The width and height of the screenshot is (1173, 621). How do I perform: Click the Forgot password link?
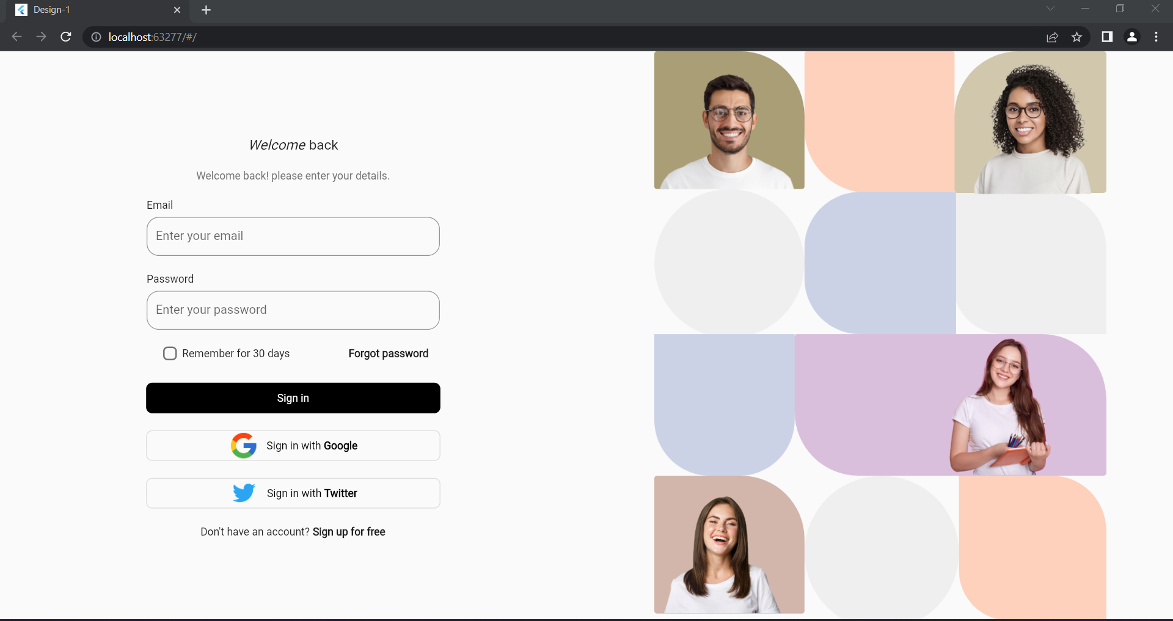coord(388,353)
